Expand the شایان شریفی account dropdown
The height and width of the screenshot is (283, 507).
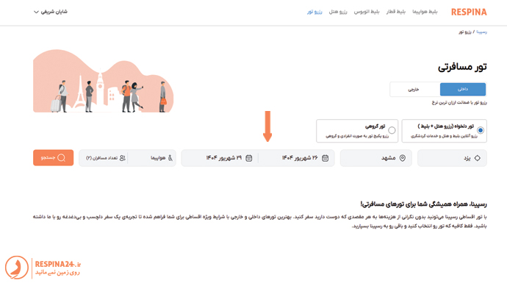click(x=51, y=12)
